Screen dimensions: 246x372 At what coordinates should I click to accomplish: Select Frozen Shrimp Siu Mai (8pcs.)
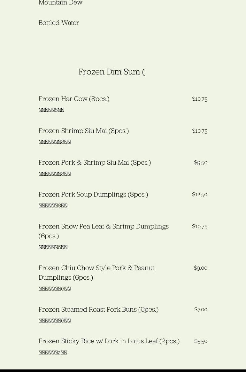pos(84,131)
